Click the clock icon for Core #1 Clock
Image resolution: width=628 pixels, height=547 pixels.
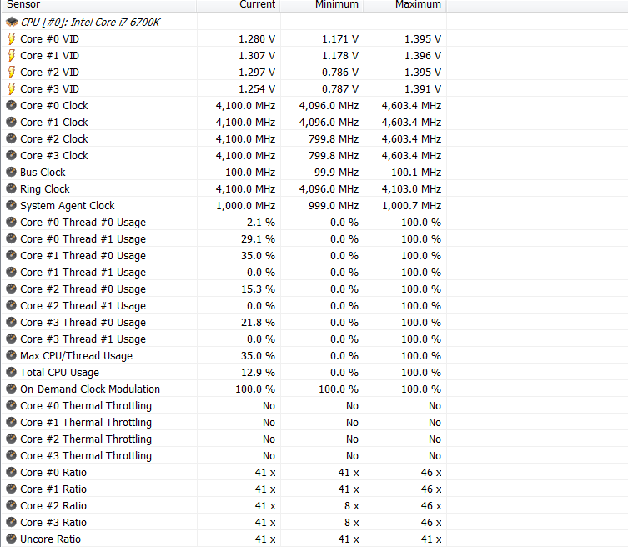11,122
